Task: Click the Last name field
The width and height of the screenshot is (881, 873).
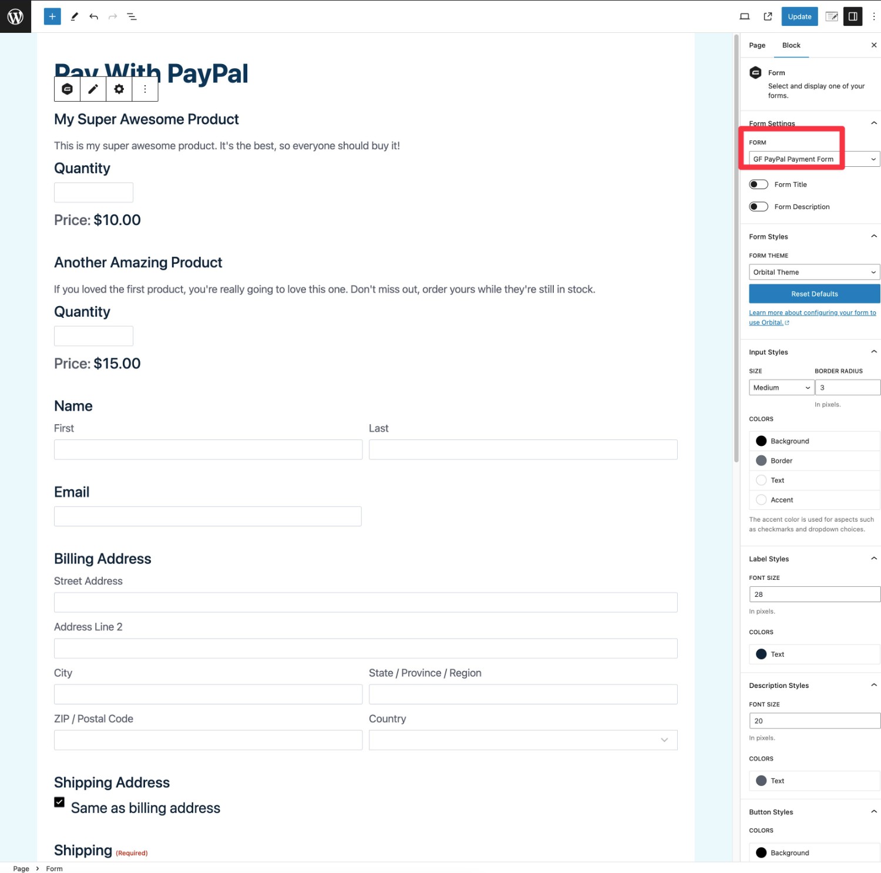Action: [523, 449]
